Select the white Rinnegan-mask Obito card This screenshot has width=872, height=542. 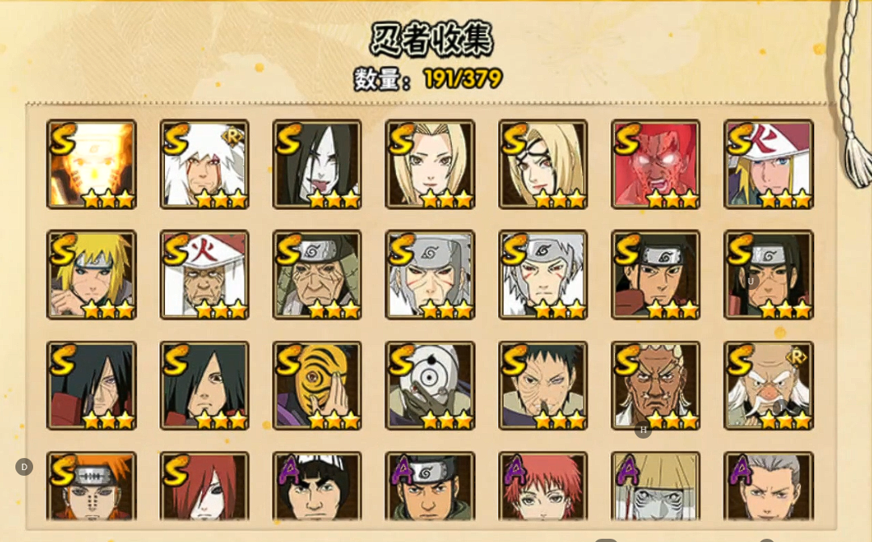tap(430, 386)
